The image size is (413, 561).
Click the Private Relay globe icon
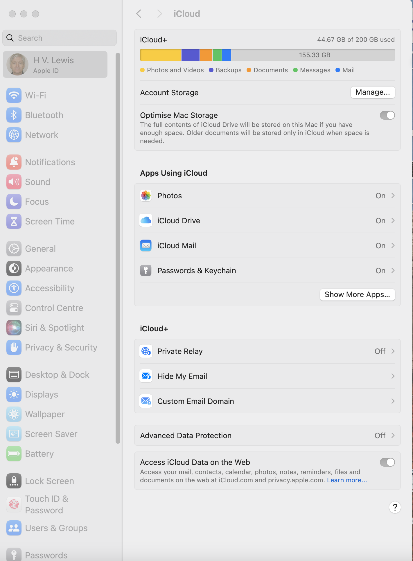(146, 351)
